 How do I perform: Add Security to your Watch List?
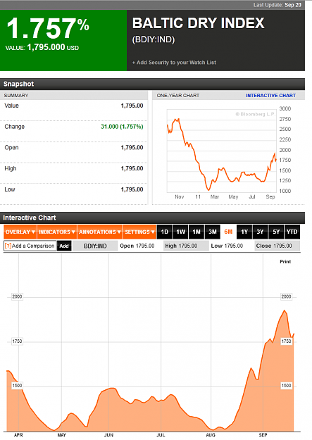pos(174,63)
